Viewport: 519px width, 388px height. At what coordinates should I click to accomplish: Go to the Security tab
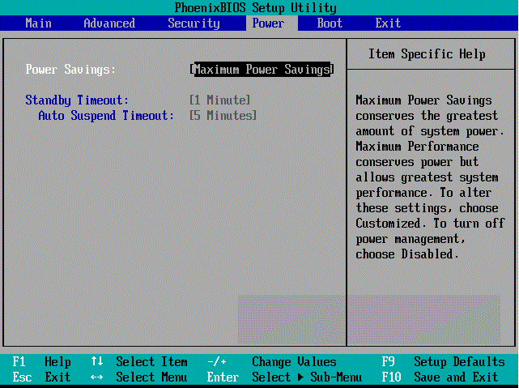194,23
